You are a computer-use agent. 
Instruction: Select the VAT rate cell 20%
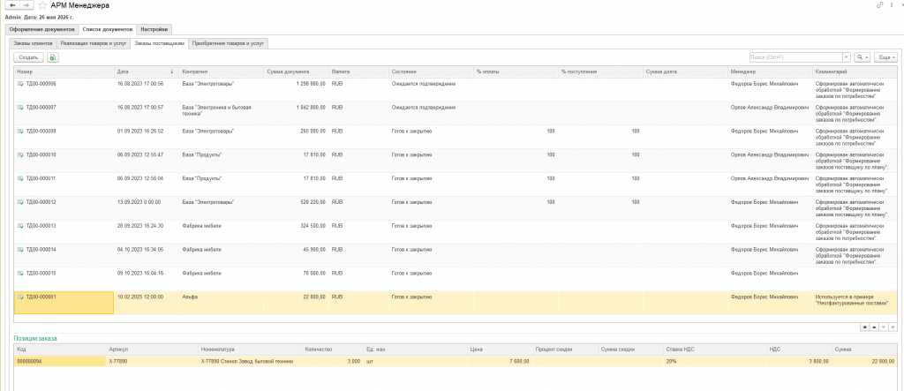[x=715, y=361]
